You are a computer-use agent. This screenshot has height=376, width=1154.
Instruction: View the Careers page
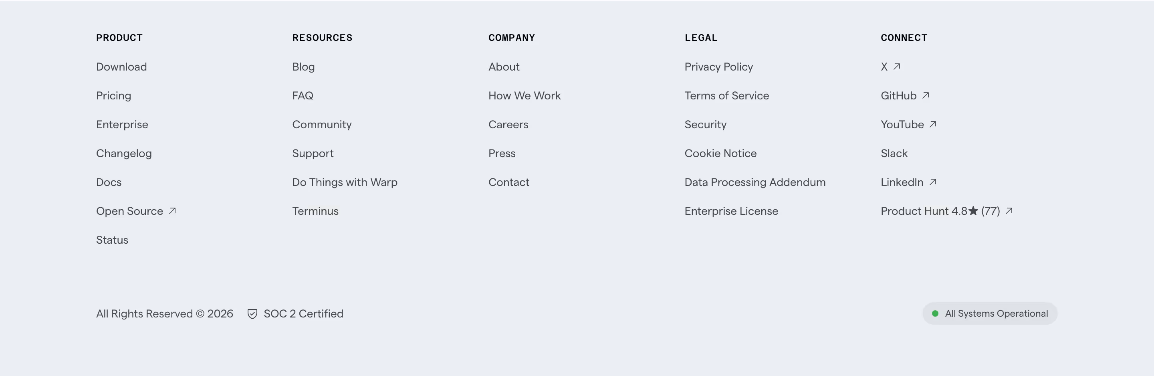508,125
